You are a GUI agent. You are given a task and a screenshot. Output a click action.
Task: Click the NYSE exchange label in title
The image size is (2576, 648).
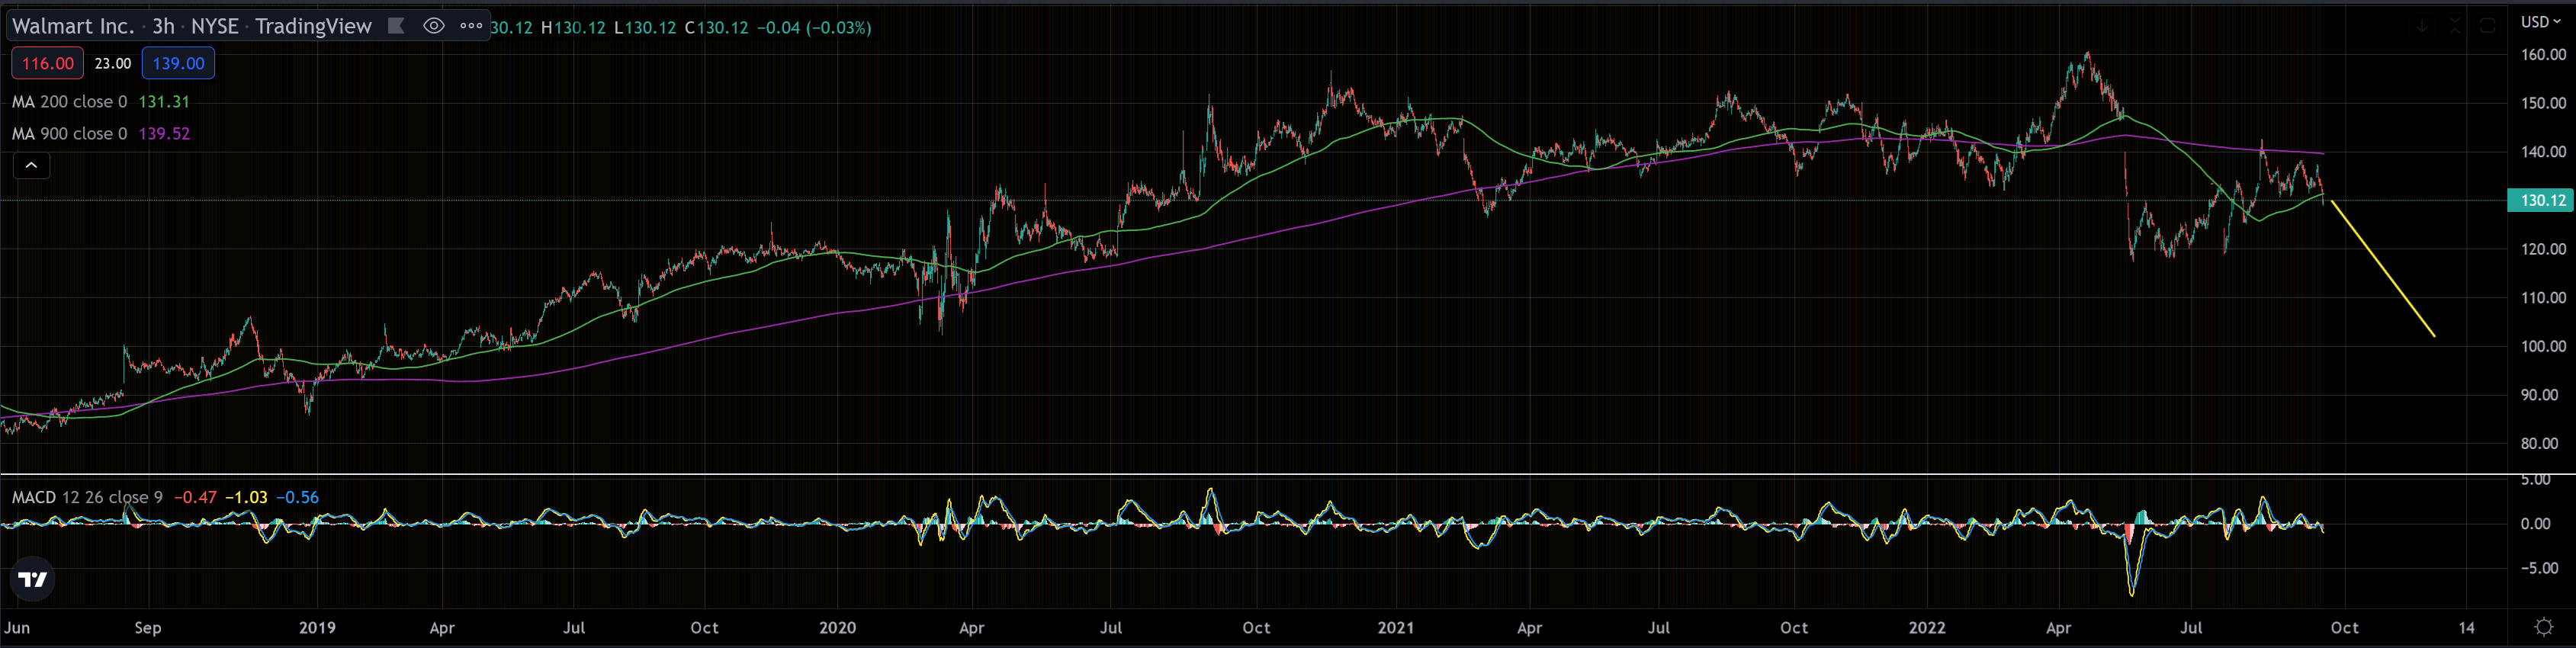click(x=215, y=26)
